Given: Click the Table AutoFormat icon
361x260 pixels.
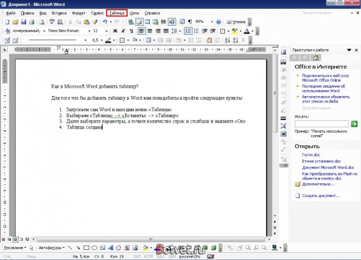Looking at the screenshot, I should click(209, 40).
